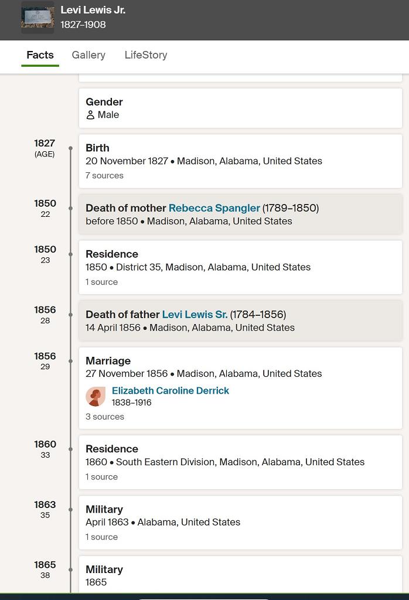The width and height of the screenshot is (409, 600).
Task: Open Elizabeth Caroline Derrick's profile link
Action: tap(170, 391)
